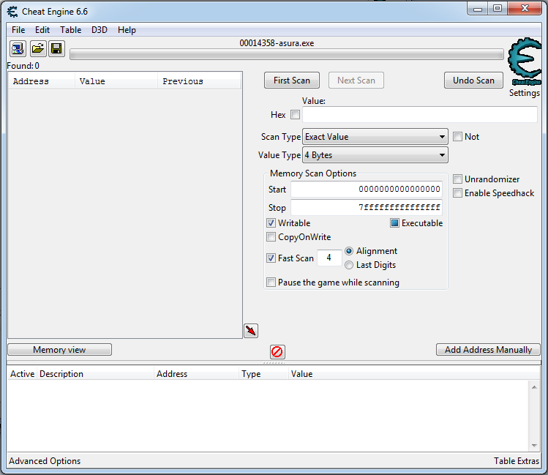Image resolution: width=548 pixels, height=475 pixels.
Task: Click the Next Scan button
Action: point(356,81)
